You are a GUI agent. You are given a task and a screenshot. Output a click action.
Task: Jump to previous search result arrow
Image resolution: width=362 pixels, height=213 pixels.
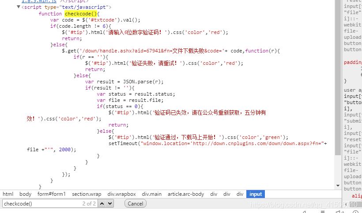102,204
